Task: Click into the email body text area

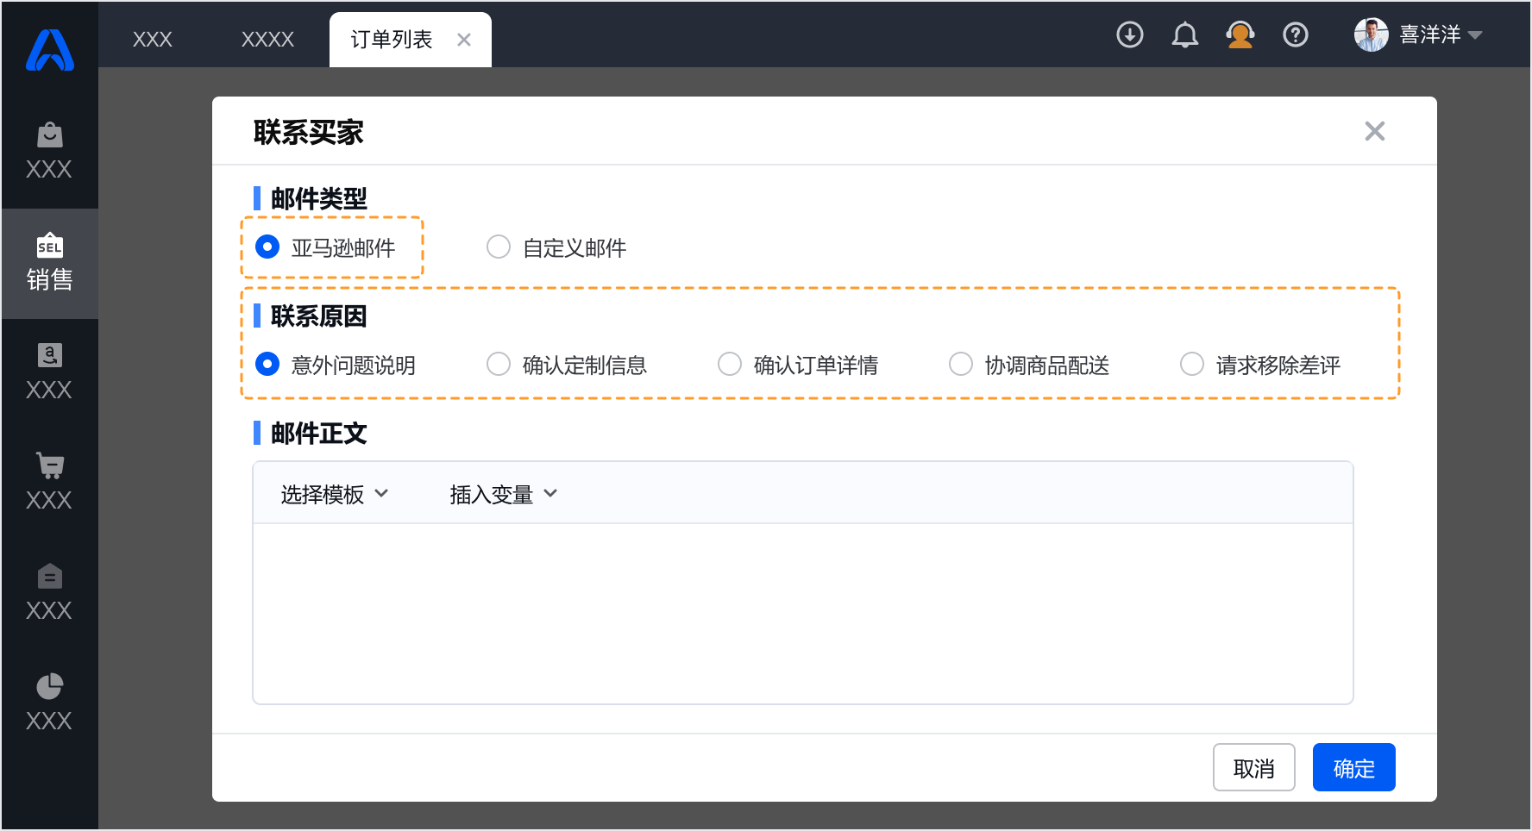Action: (x=803, y=614)
